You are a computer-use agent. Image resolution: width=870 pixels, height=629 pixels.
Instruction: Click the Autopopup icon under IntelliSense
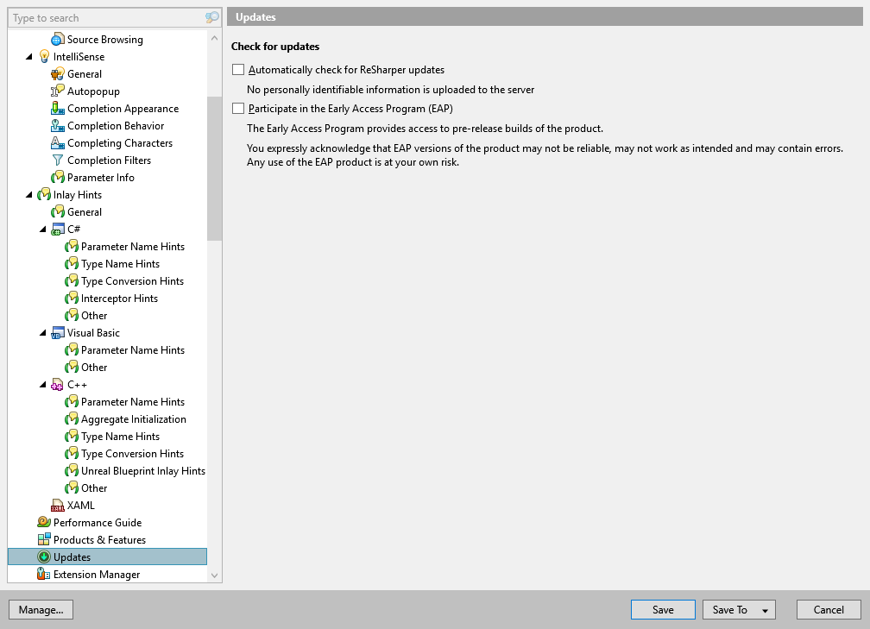point(57,91)
